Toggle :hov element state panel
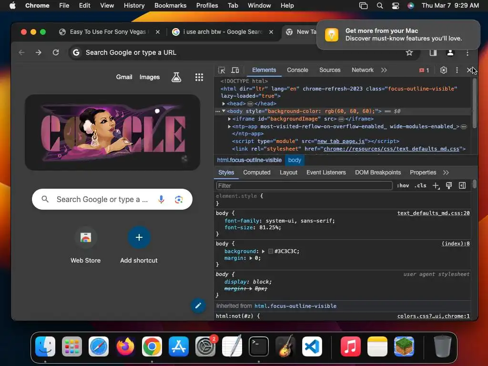This screenshot has width=488, height=366. click(x=403, y=185)
